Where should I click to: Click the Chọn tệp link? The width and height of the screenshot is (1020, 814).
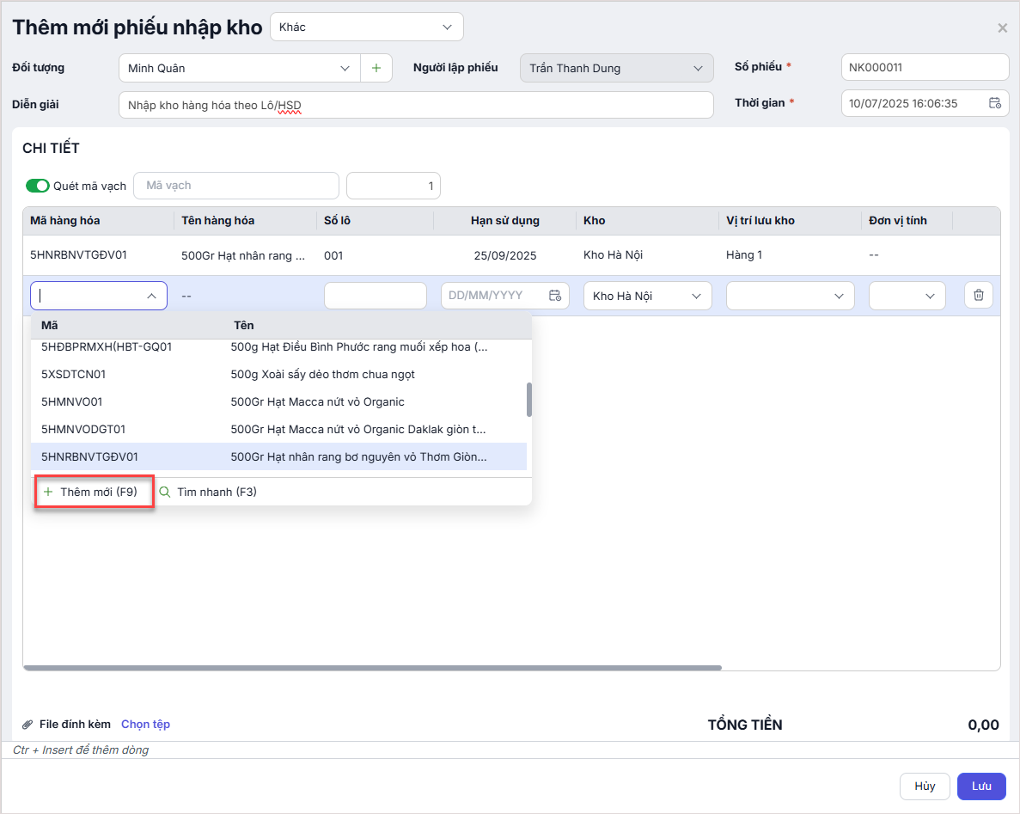coord(145,725)
